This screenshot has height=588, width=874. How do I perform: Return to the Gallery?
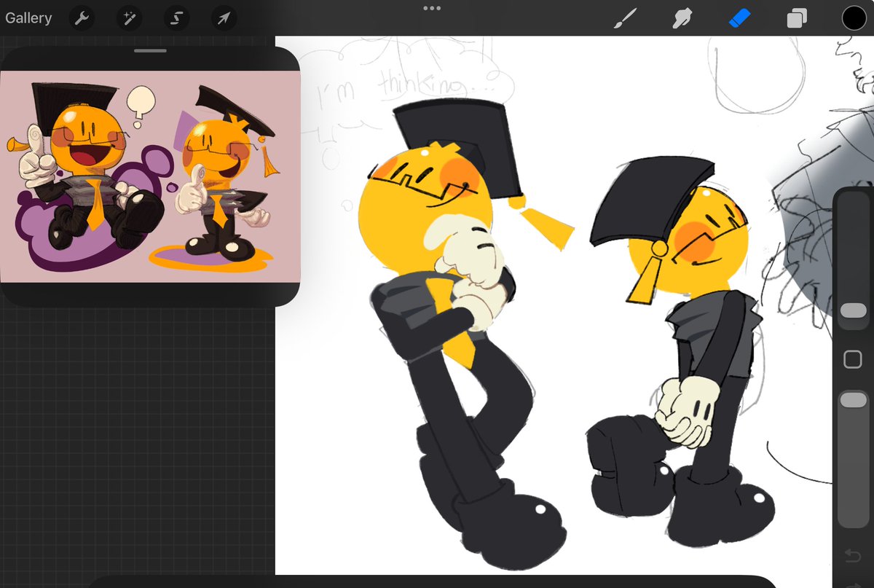(x=28, y=17)
